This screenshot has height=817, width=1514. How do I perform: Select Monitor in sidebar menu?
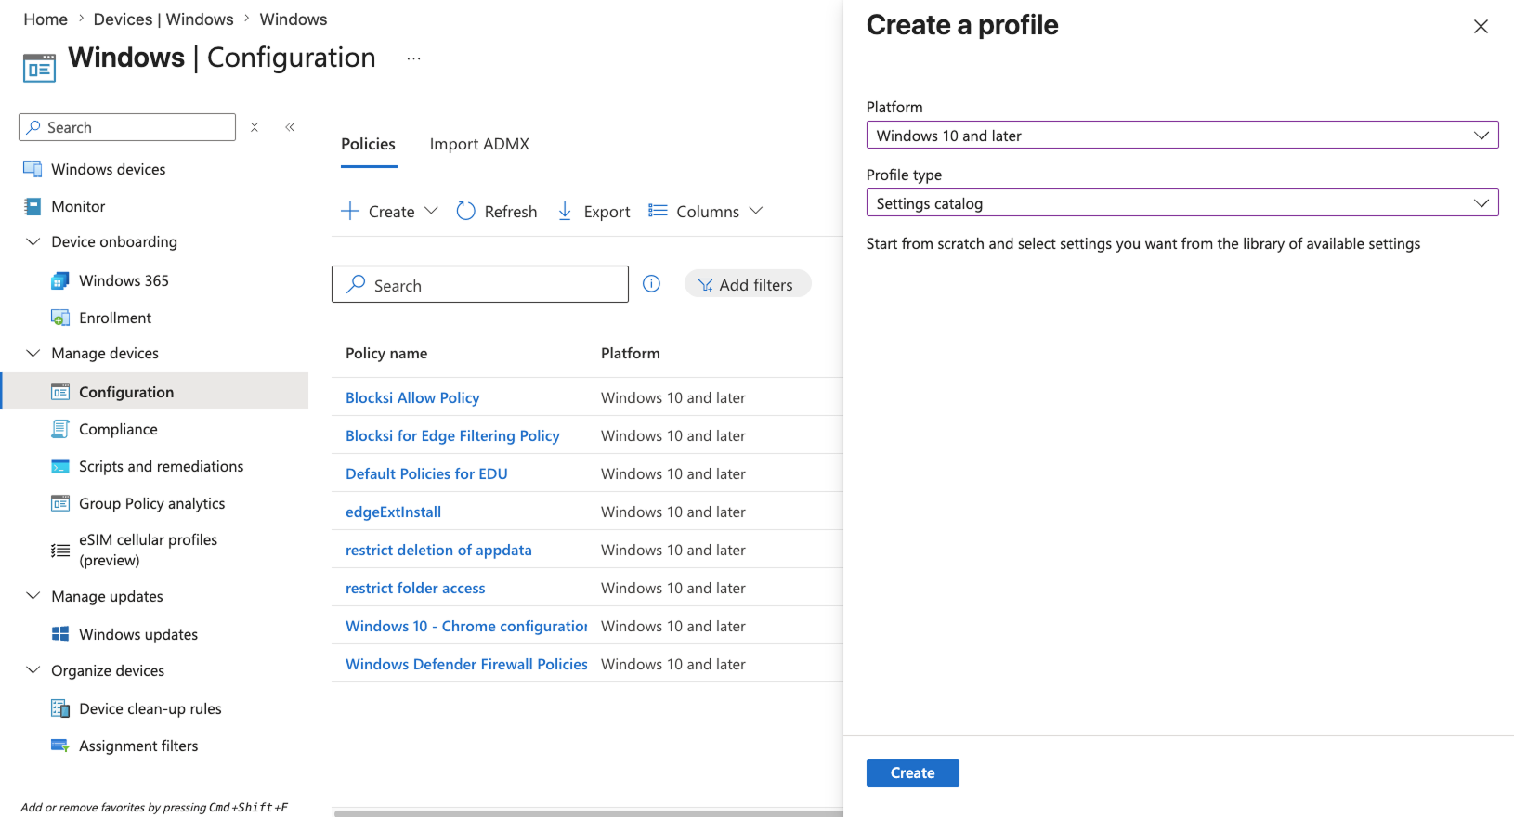(x=78, y=206)
